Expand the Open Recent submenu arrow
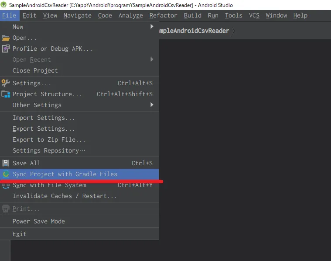 (x=152, y=59)
